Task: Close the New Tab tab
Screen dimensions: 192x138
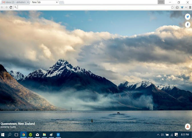Action: [x=57, y=2]
